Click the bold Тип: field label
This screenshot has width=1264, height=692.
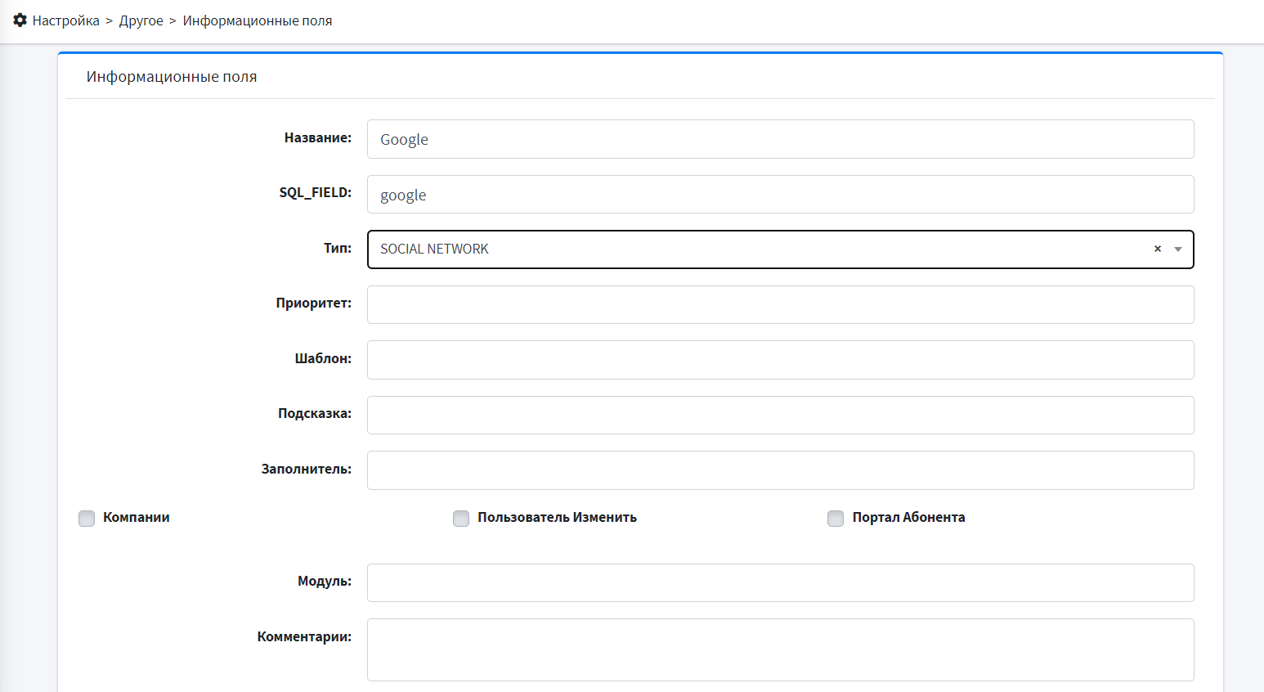[337, 248]
